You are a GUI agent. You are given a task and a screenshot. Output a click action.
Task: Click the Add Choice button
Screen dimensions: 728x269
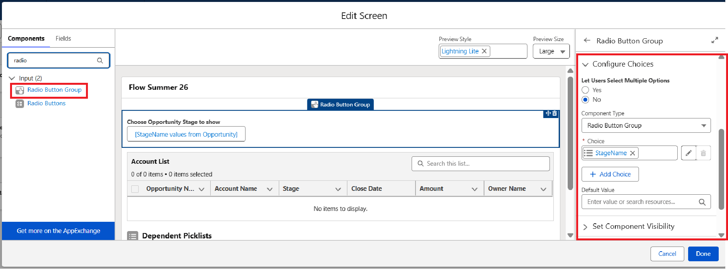610,174
